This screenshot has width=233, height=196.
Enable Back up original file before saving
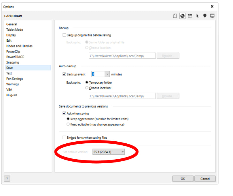(64, 35)
